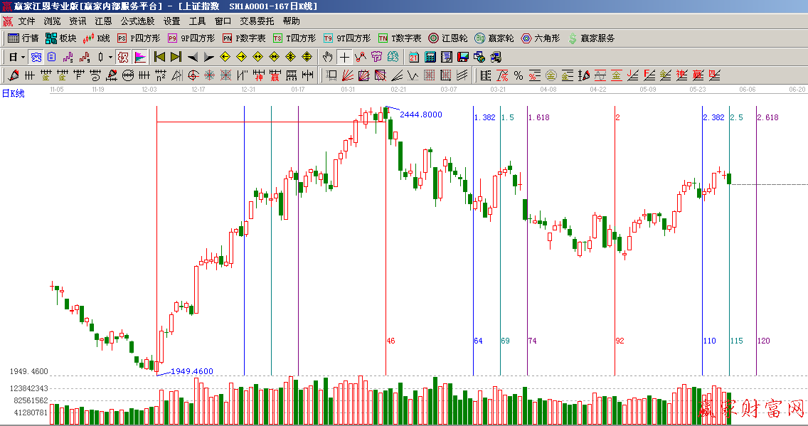Open the calculator tool icon
808x426 pixels.
[x=430, y=57]
